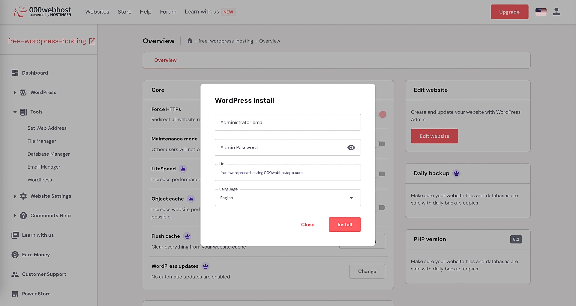Toggle the Maintenance mode switch

point(381,144)
